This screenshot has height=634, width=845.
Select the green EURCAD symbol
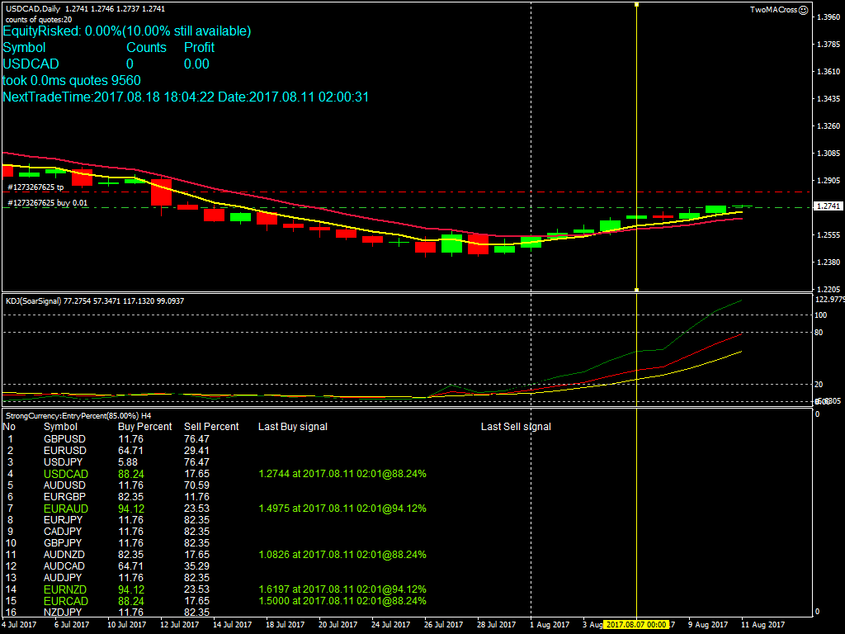[66, 601]
